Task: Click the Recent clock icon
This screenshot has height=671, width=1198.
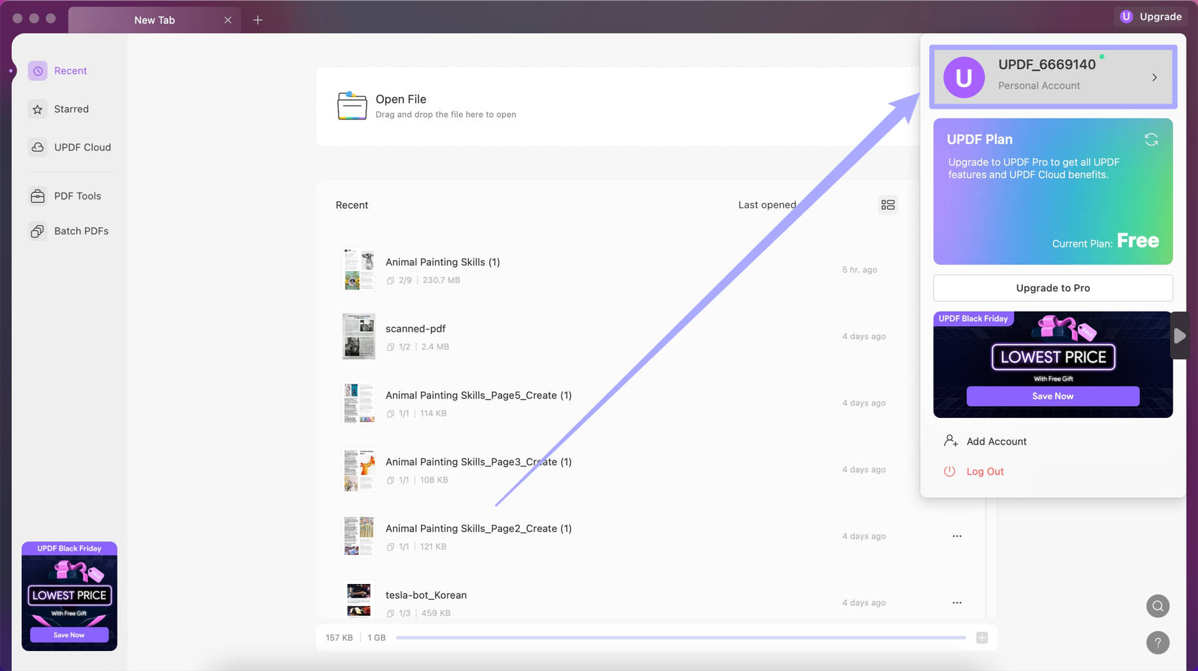Action: [x=38, y=70]
